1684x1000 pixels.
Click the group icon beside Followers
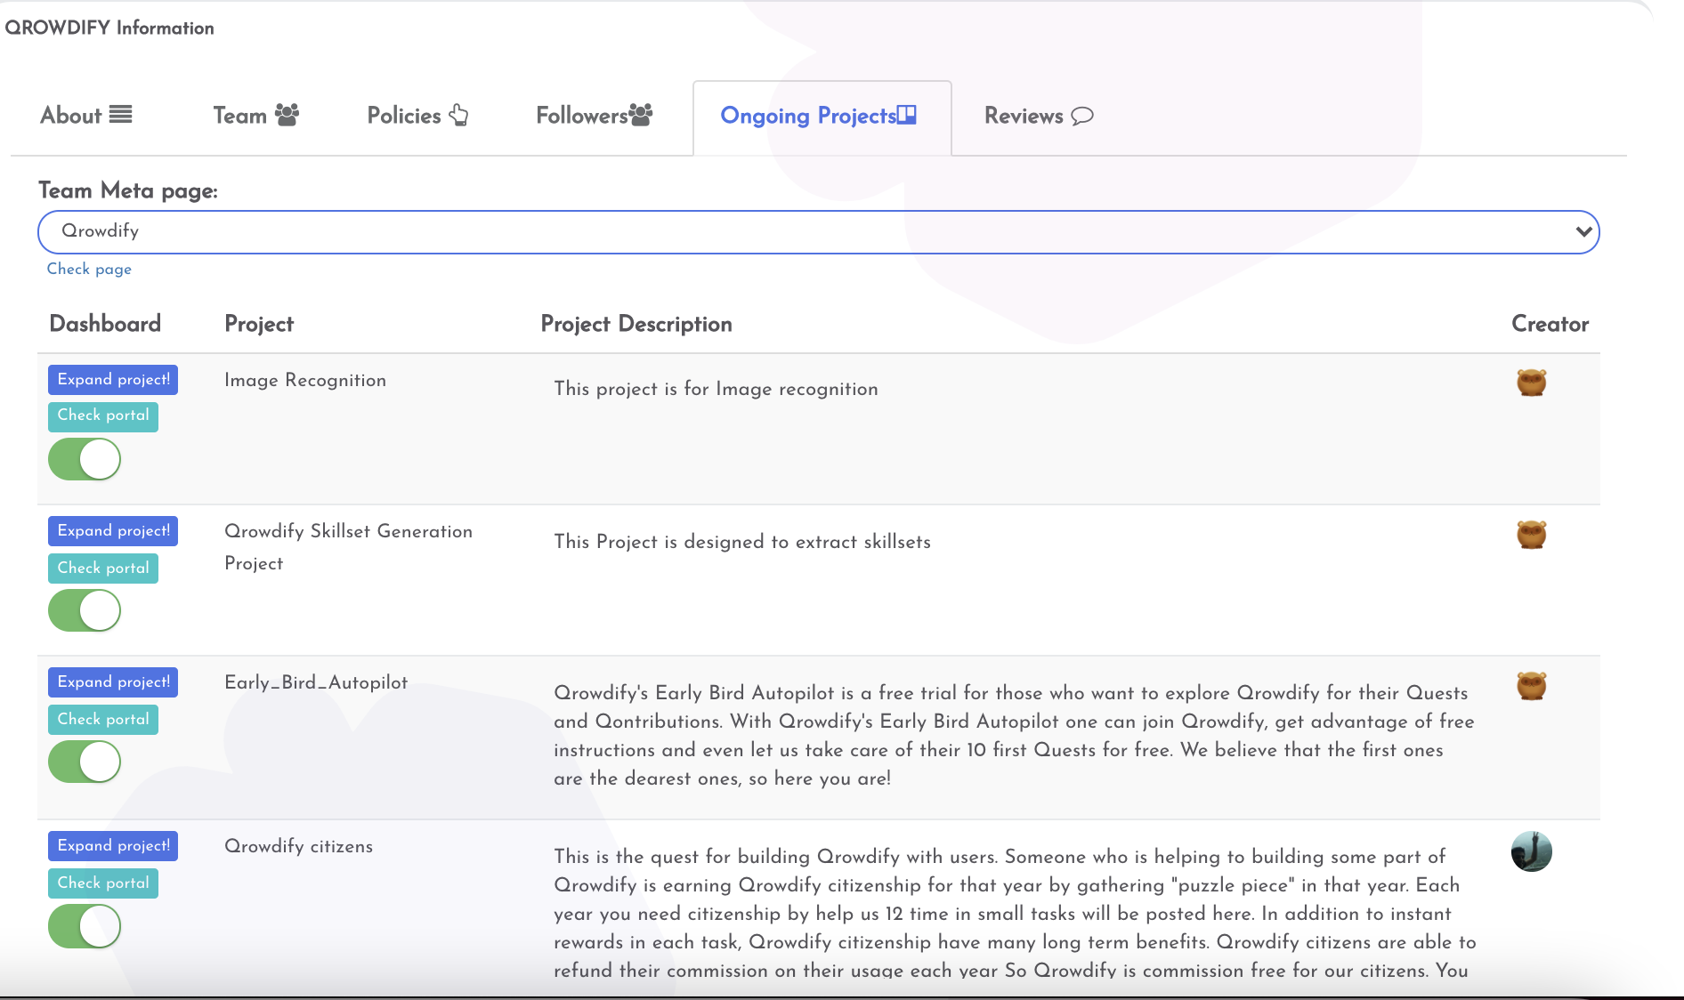point(641,115)
